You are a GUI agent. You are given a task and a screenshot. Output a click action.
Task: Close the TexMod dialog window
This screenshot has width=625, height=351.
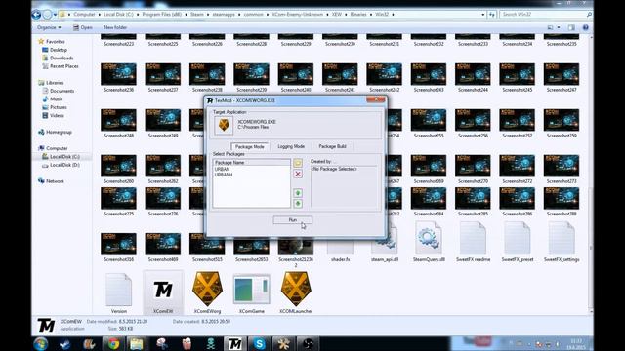[x=375, y=99]
